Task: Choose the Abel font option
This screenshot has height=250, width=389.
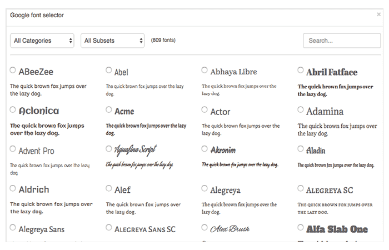Action: pos(109,71)
